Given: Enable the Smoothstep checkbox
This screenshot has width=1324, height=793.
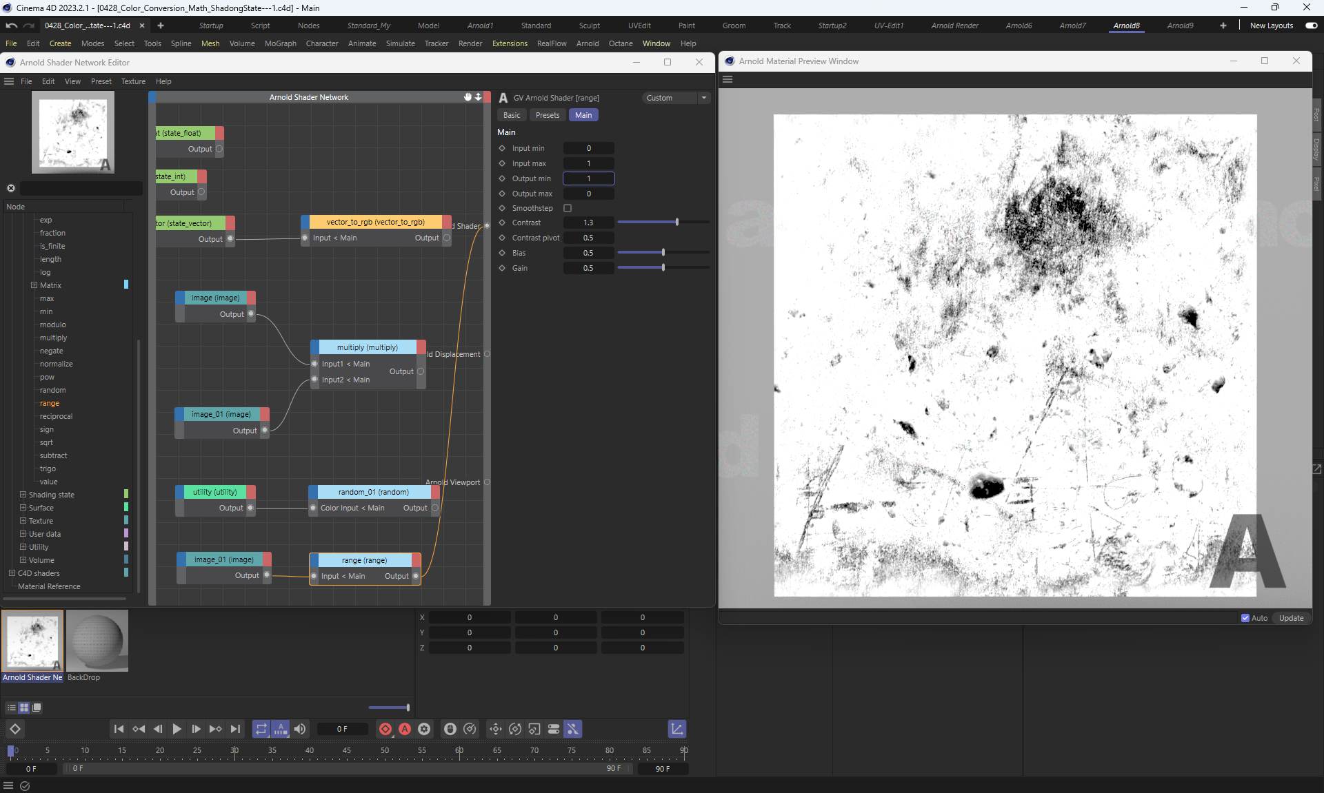Looking at the screenshot, I should point(568,208).
